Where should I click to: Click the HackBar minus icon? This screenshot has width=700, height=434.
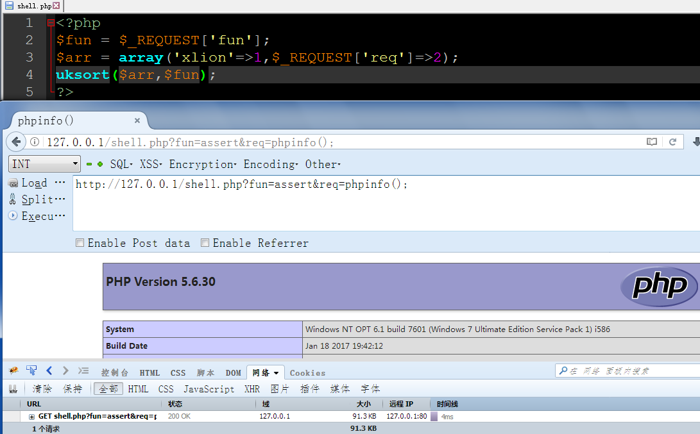tap(89, 164)
